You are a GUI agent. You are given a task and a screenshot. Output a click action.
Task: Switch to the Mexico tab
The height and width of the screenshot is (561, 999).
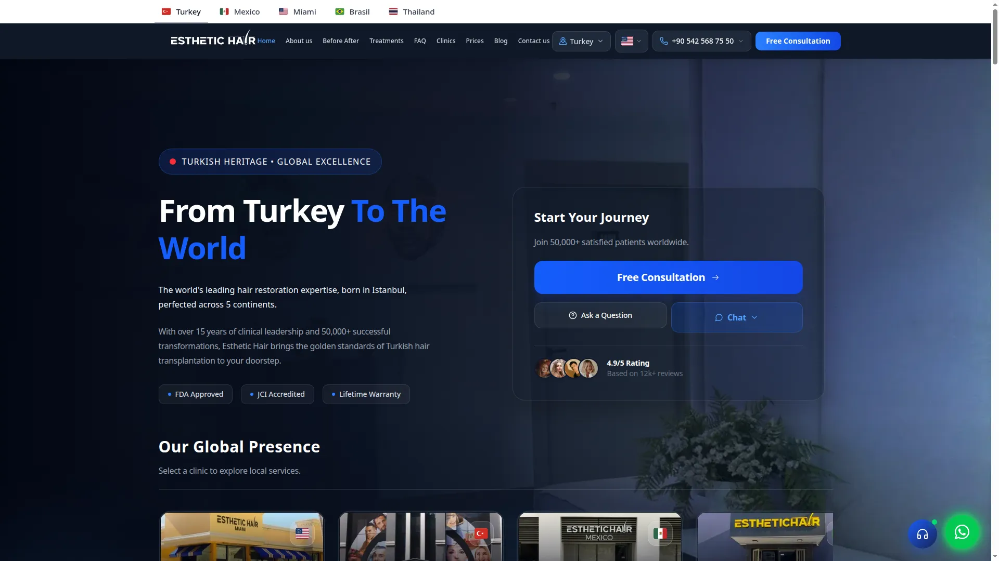(239, 11)
